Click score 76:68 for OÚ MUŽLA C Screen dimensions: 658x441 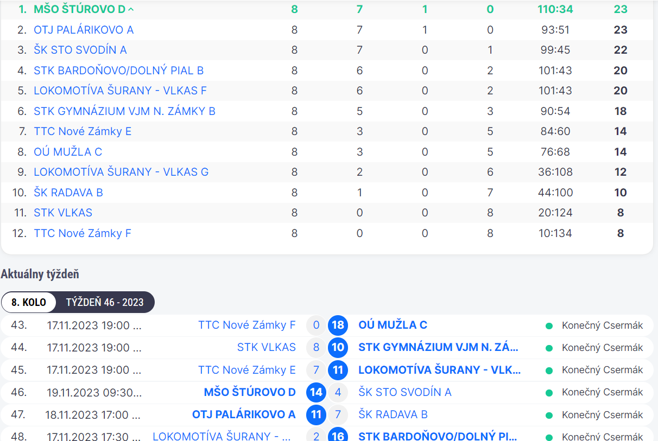point(555,152)
